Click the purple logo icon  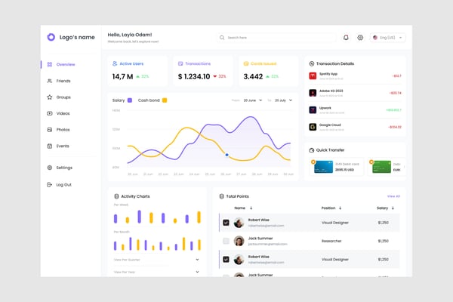(x=51, y=37)
